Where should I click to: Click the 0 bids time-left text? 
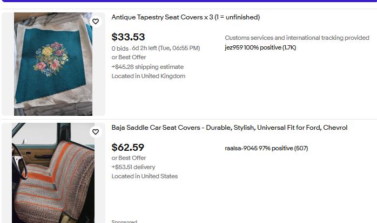click(156, 48)
